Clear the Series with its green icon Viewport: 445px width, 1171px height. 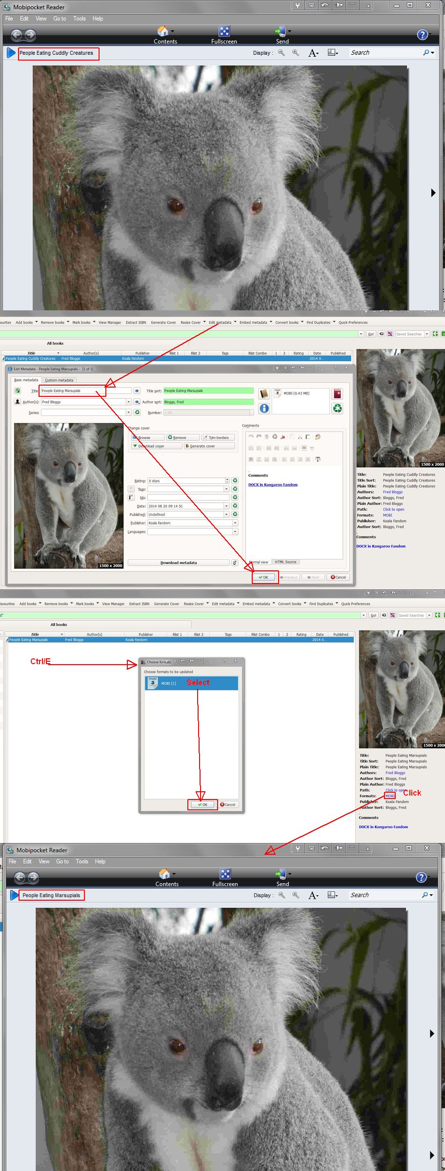(x=137, y=412)
